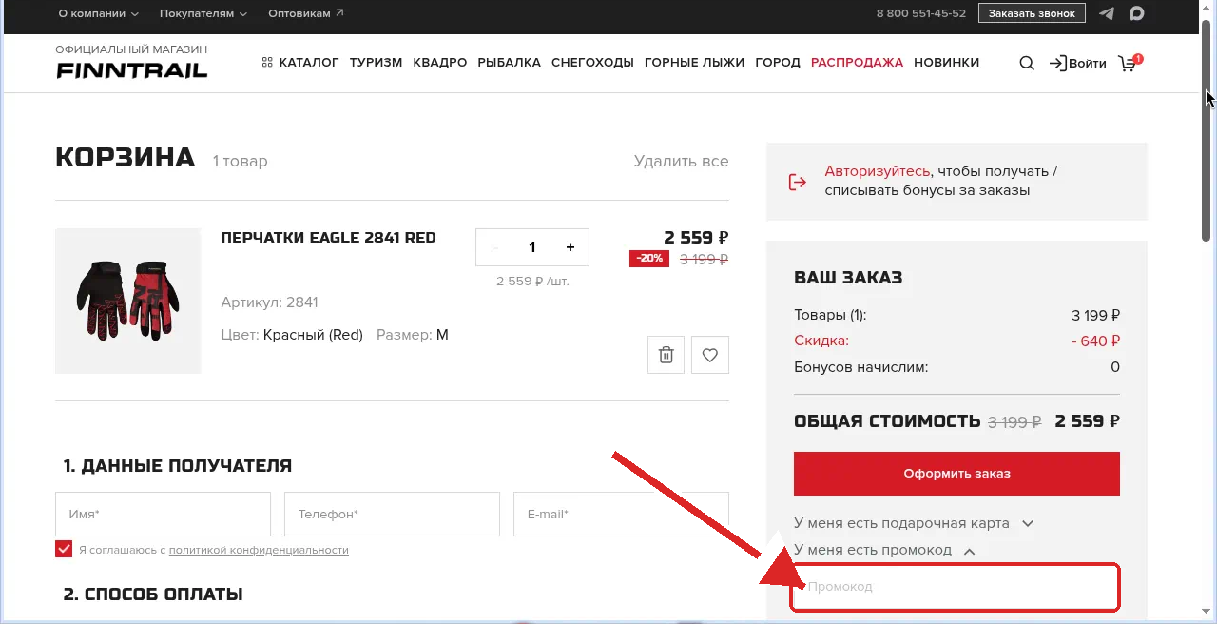Click Удалить все to clear cart

pyautogui.click(x=681, y=162)
